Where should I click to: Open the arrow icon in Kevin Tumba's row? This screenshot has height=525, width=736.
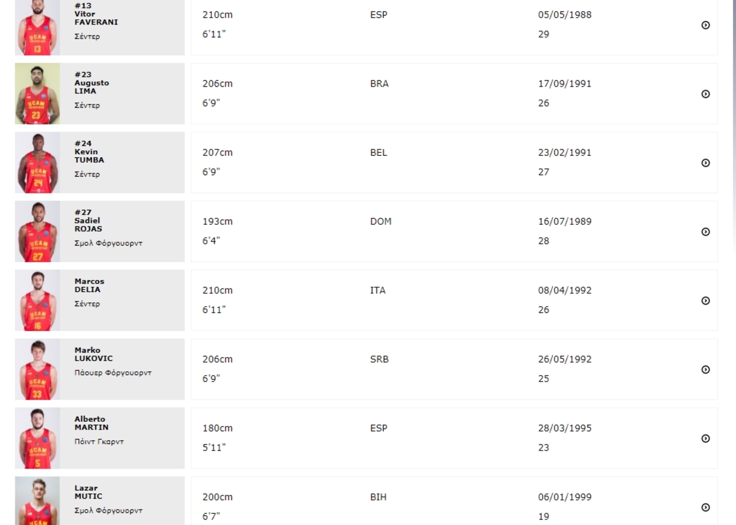[x=705, y=163]
